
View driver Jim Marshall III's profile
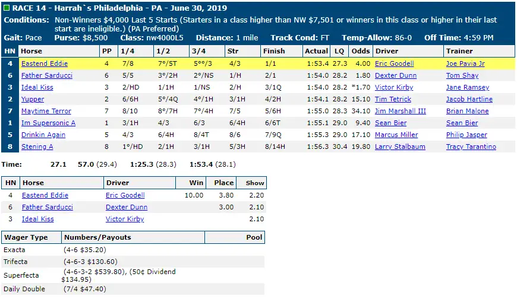click(x=401, y=111)
